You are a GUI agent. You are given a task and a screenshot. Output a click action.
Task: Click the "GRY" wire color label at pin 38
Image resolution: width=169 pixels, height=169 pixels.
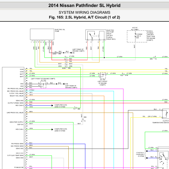click(x=31, y=92)
